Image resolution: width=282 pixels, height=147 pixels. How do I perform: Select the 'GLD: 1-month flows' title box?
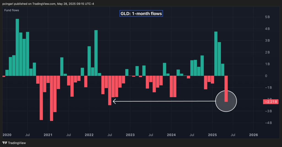[x=141, y=13]
